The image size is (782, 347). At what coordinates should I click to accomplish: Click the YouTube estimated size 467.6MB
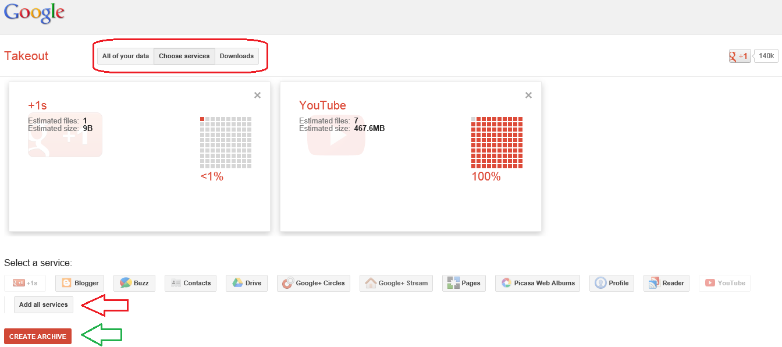[x=369, y=128]
